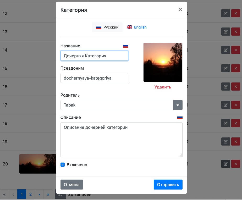Click the resize handle of Описание textarea
The width and height of the screenshot is (242, 200).
pos(180,155)
